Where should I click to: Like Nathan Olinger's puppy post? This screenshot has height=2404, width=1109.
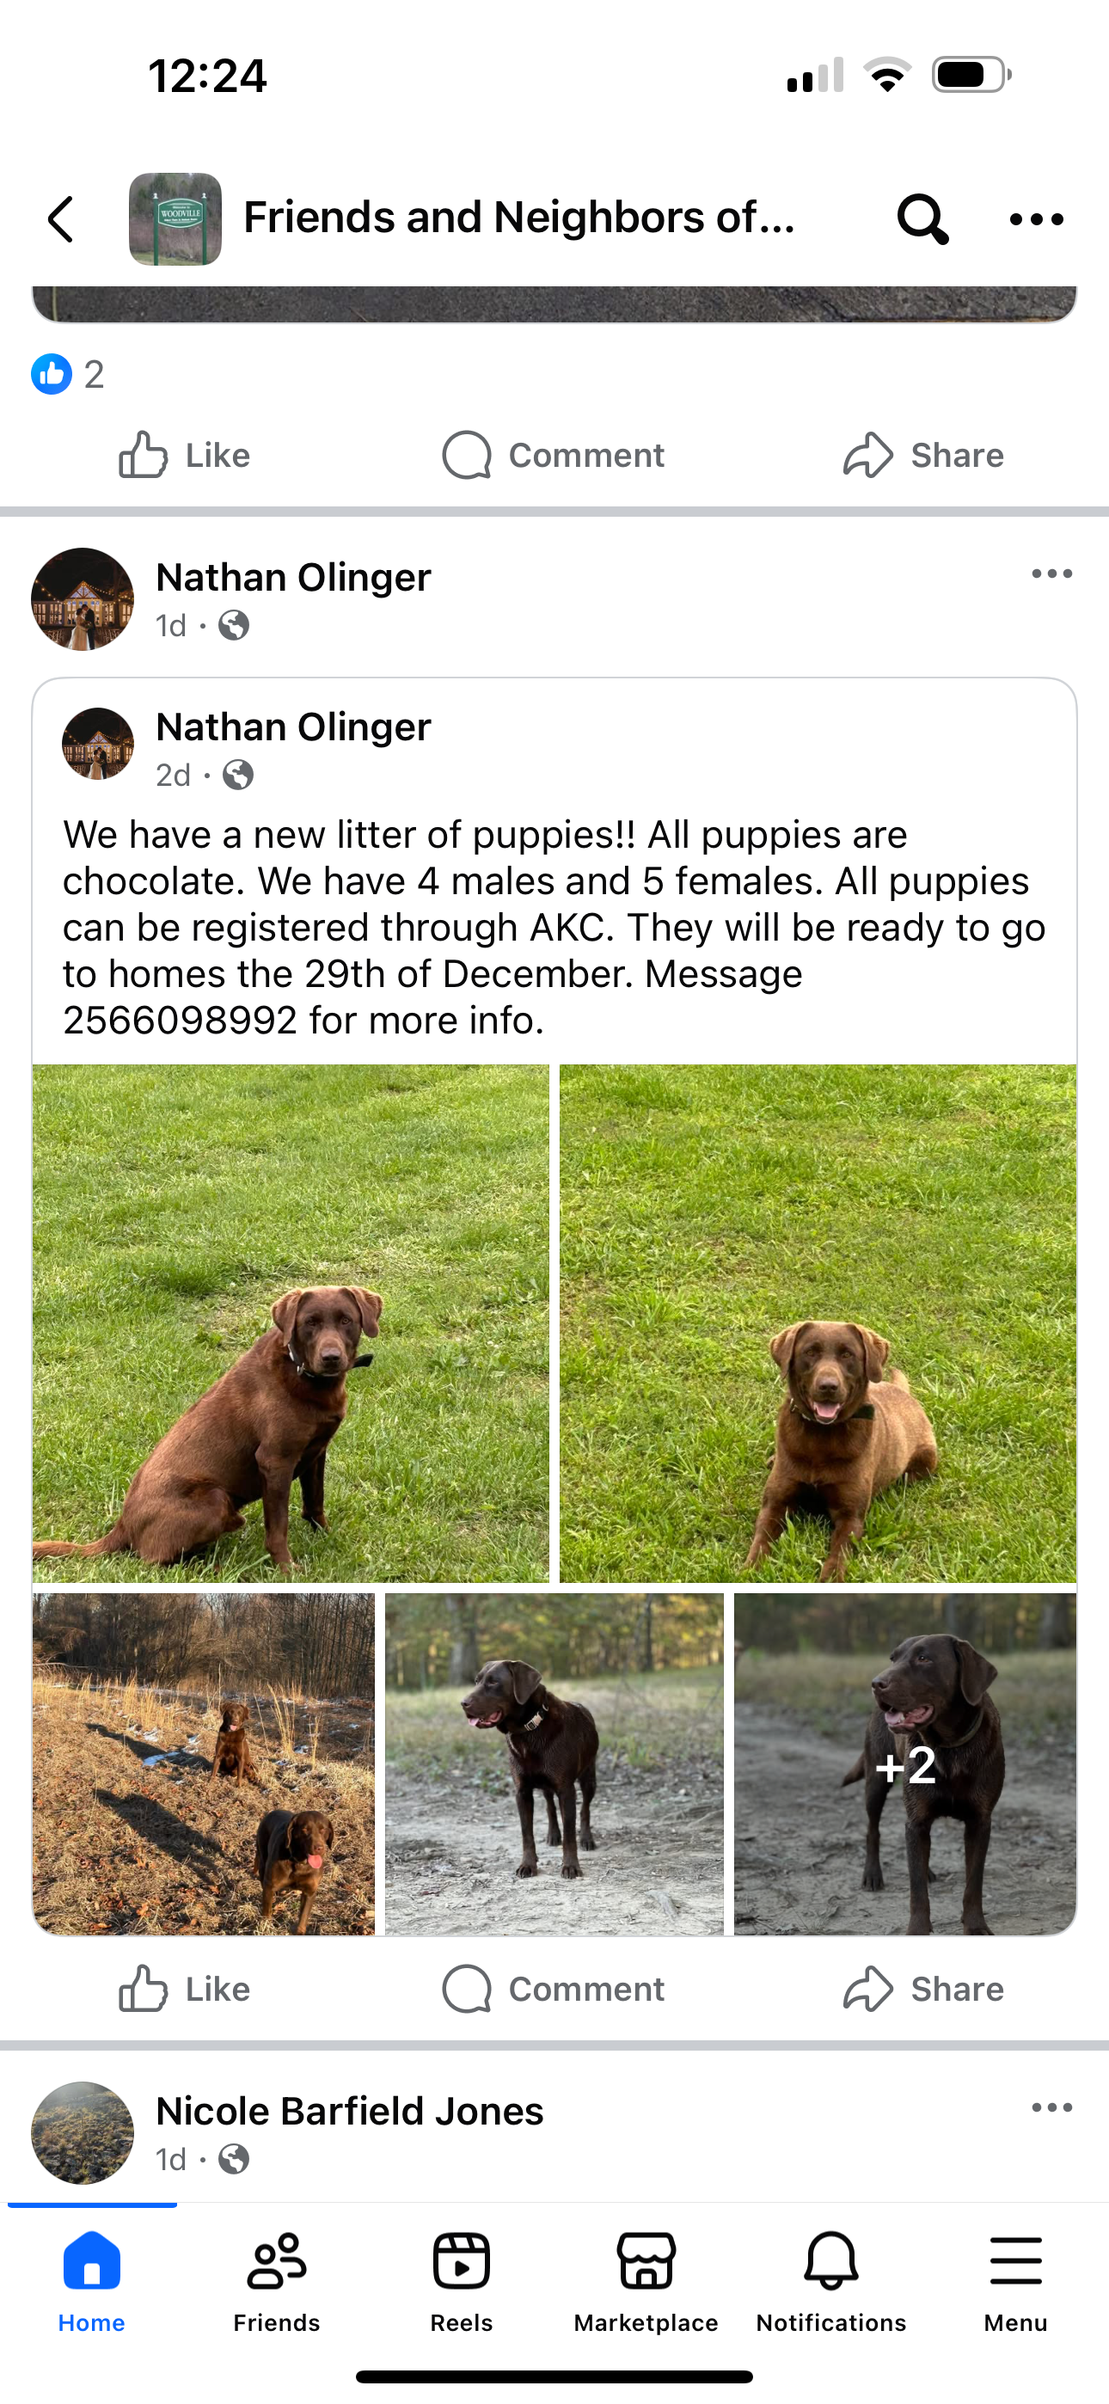pos(185,1989)
